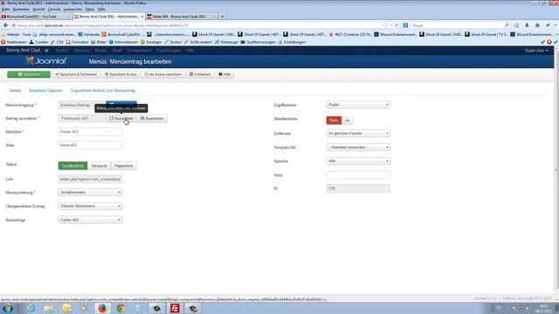Viewport: 559px width, 314px height.
Task: Select Nein for Standardseite
Action: tap(334, 120)
